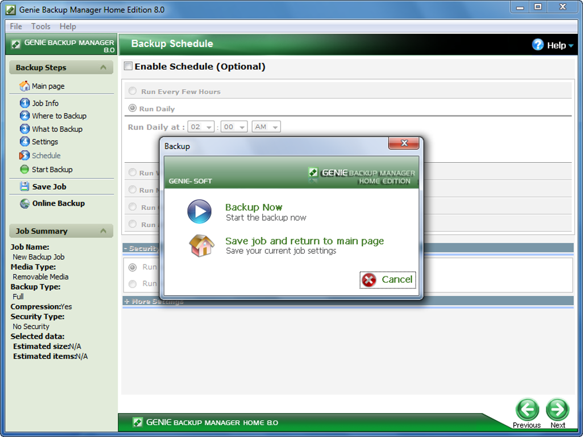Click the house icon for Save job
583x437 pixels.
pyautogui.click(x=202, y=245)
